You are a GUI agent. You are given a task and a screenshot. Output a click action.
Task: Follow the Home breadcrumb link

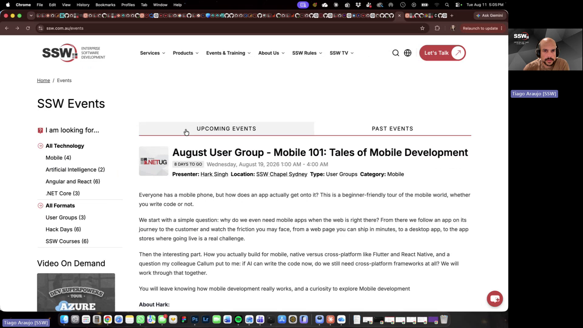tap(43, 80)
